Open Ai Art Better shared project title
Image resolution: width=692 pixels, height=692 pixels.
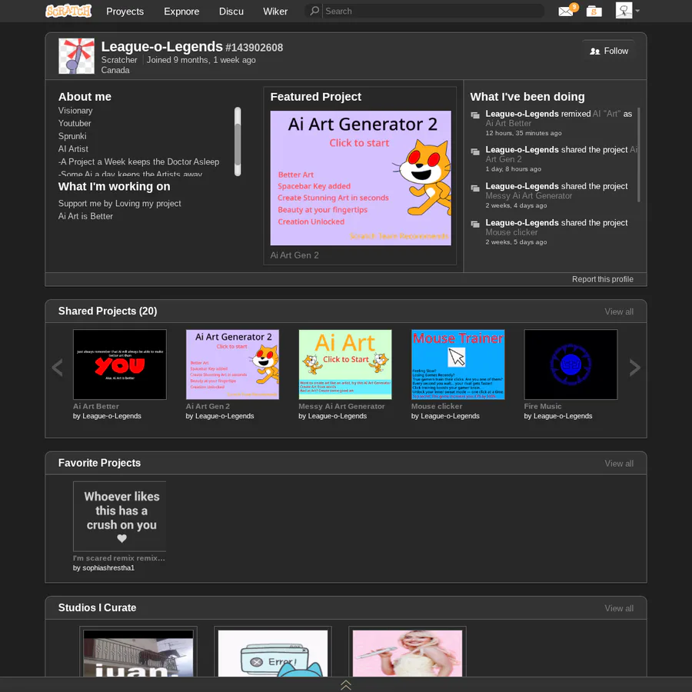click(x=96, y=407)
